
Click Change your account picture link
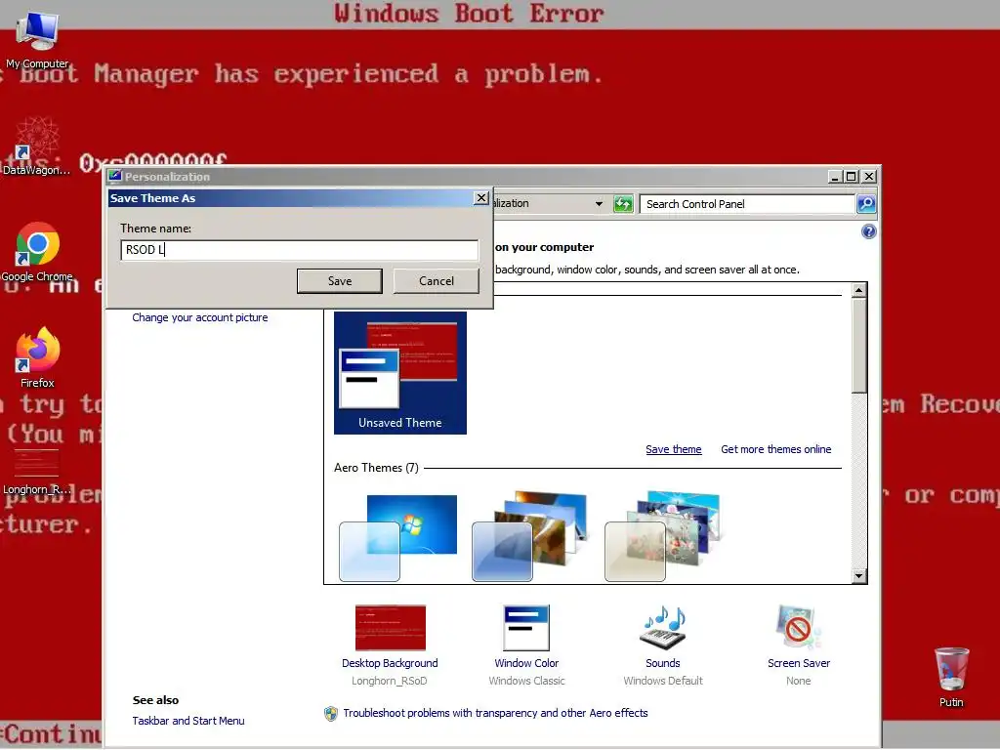click(199, 317)
